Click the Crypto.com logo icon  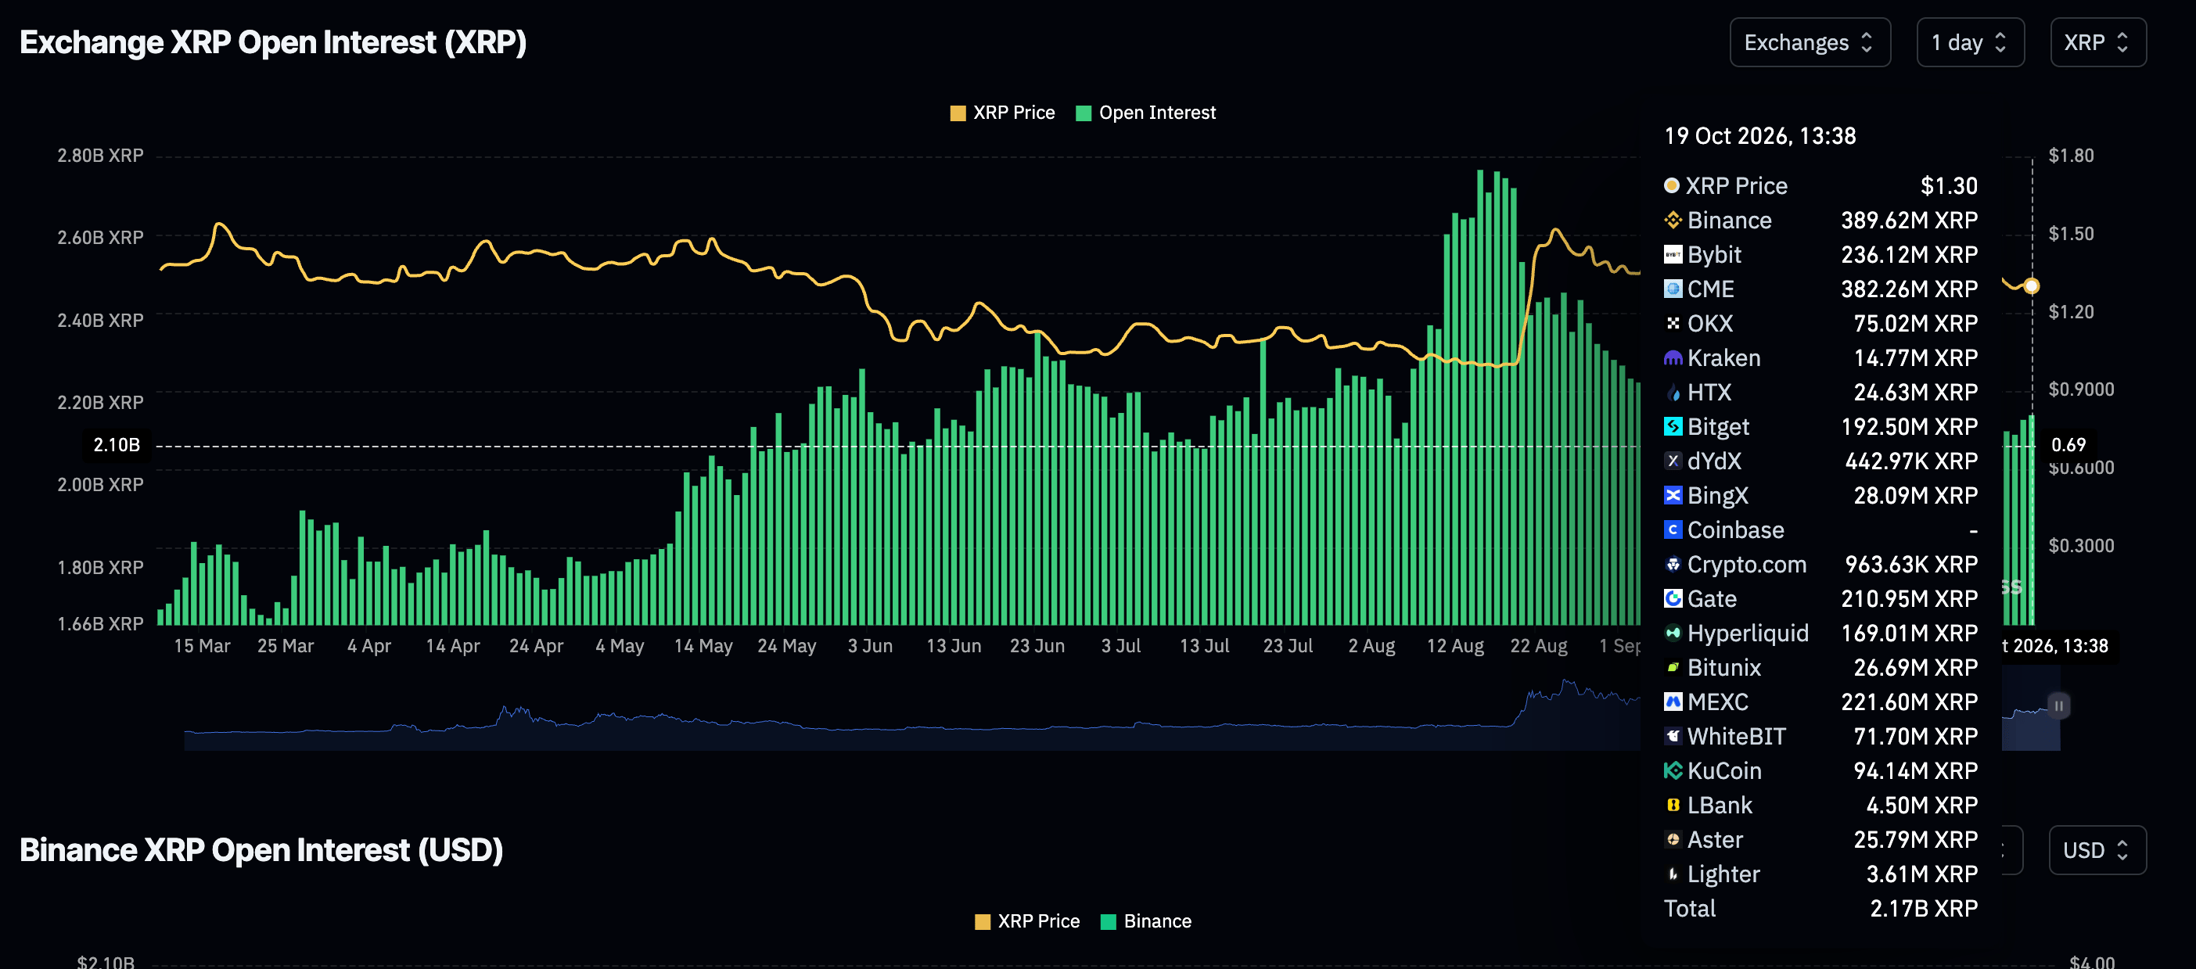click(x=1673, y=564)
